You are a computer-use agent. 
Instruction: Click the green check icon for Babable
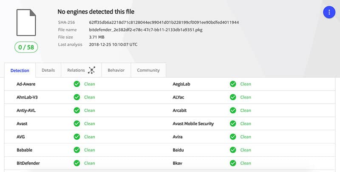77,150
